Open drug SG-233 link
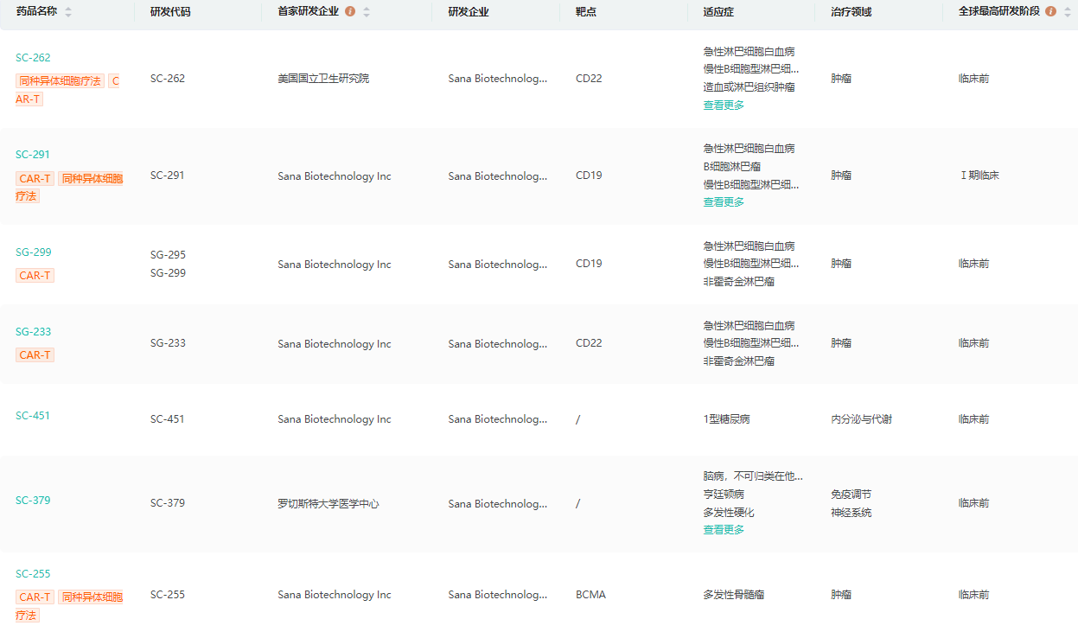This screenshot has height=632, width=1078. 33,332
